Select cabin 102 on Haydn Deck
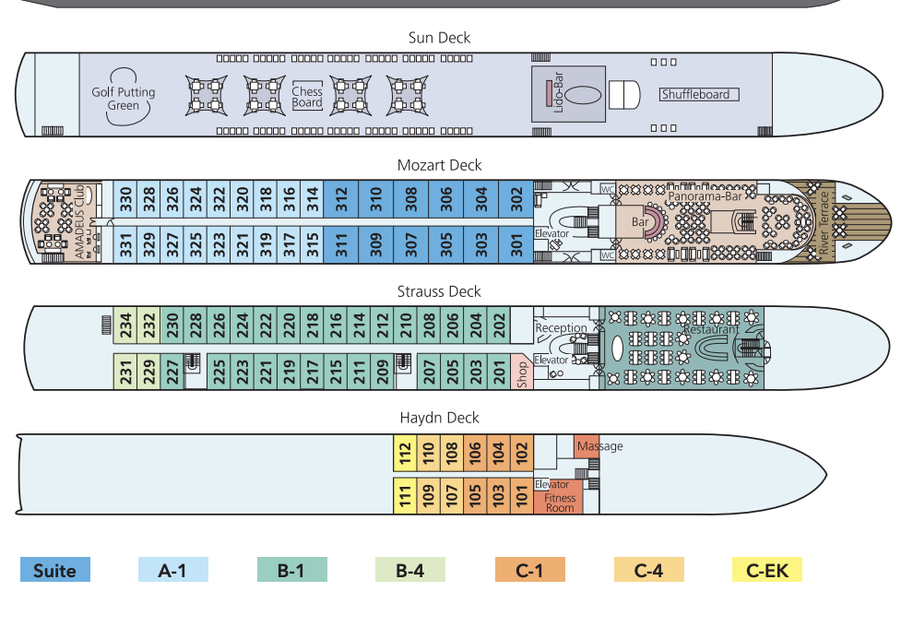913x627 pixels. (522, 453)
